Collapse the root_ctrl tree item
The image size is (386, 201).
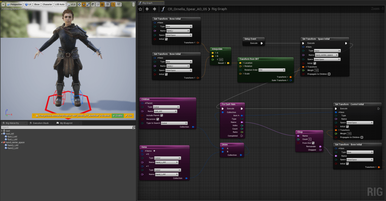coord(2,133)
